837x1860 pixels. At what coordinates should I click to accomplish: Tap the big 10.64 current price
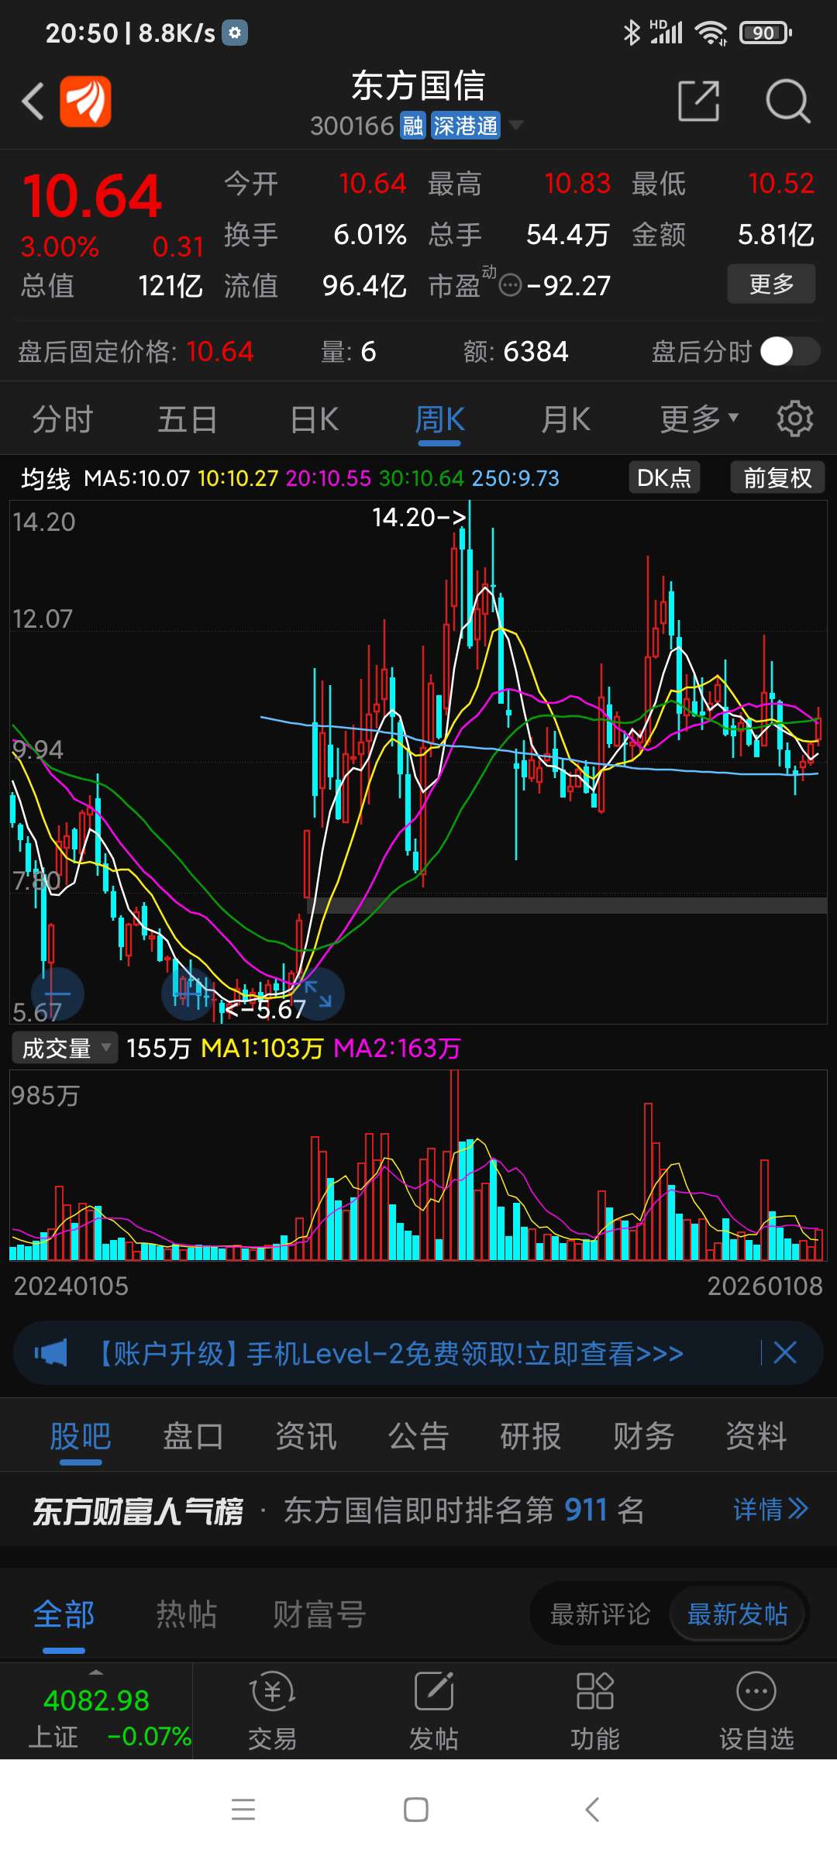point(92,195)
